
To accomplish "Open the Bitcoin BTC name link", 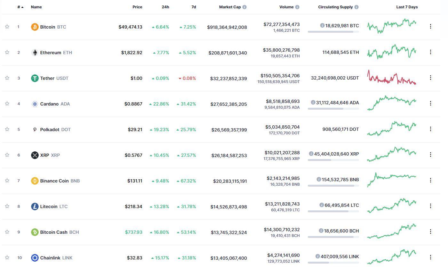I will click(53, 27).
